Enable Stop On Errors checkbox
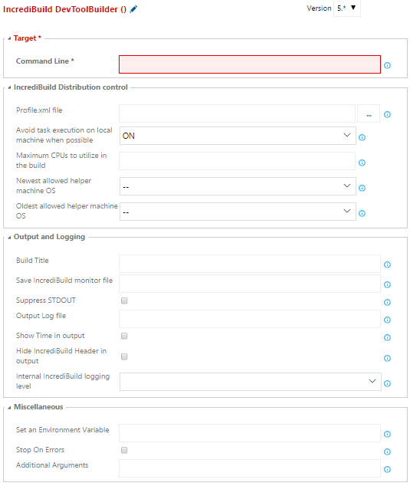 click(124, 450)
